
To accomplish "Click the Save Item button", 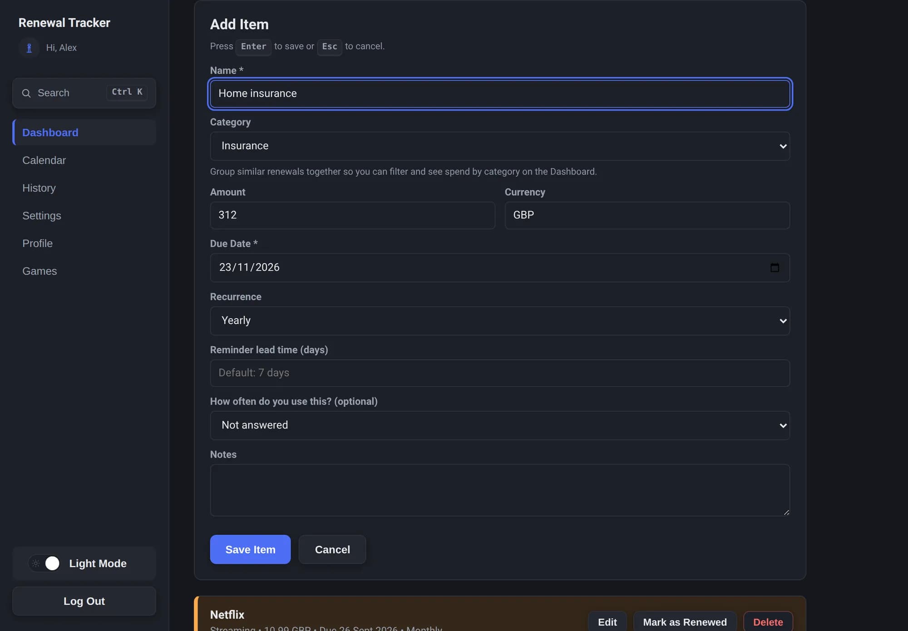I will tap(250, 549).
